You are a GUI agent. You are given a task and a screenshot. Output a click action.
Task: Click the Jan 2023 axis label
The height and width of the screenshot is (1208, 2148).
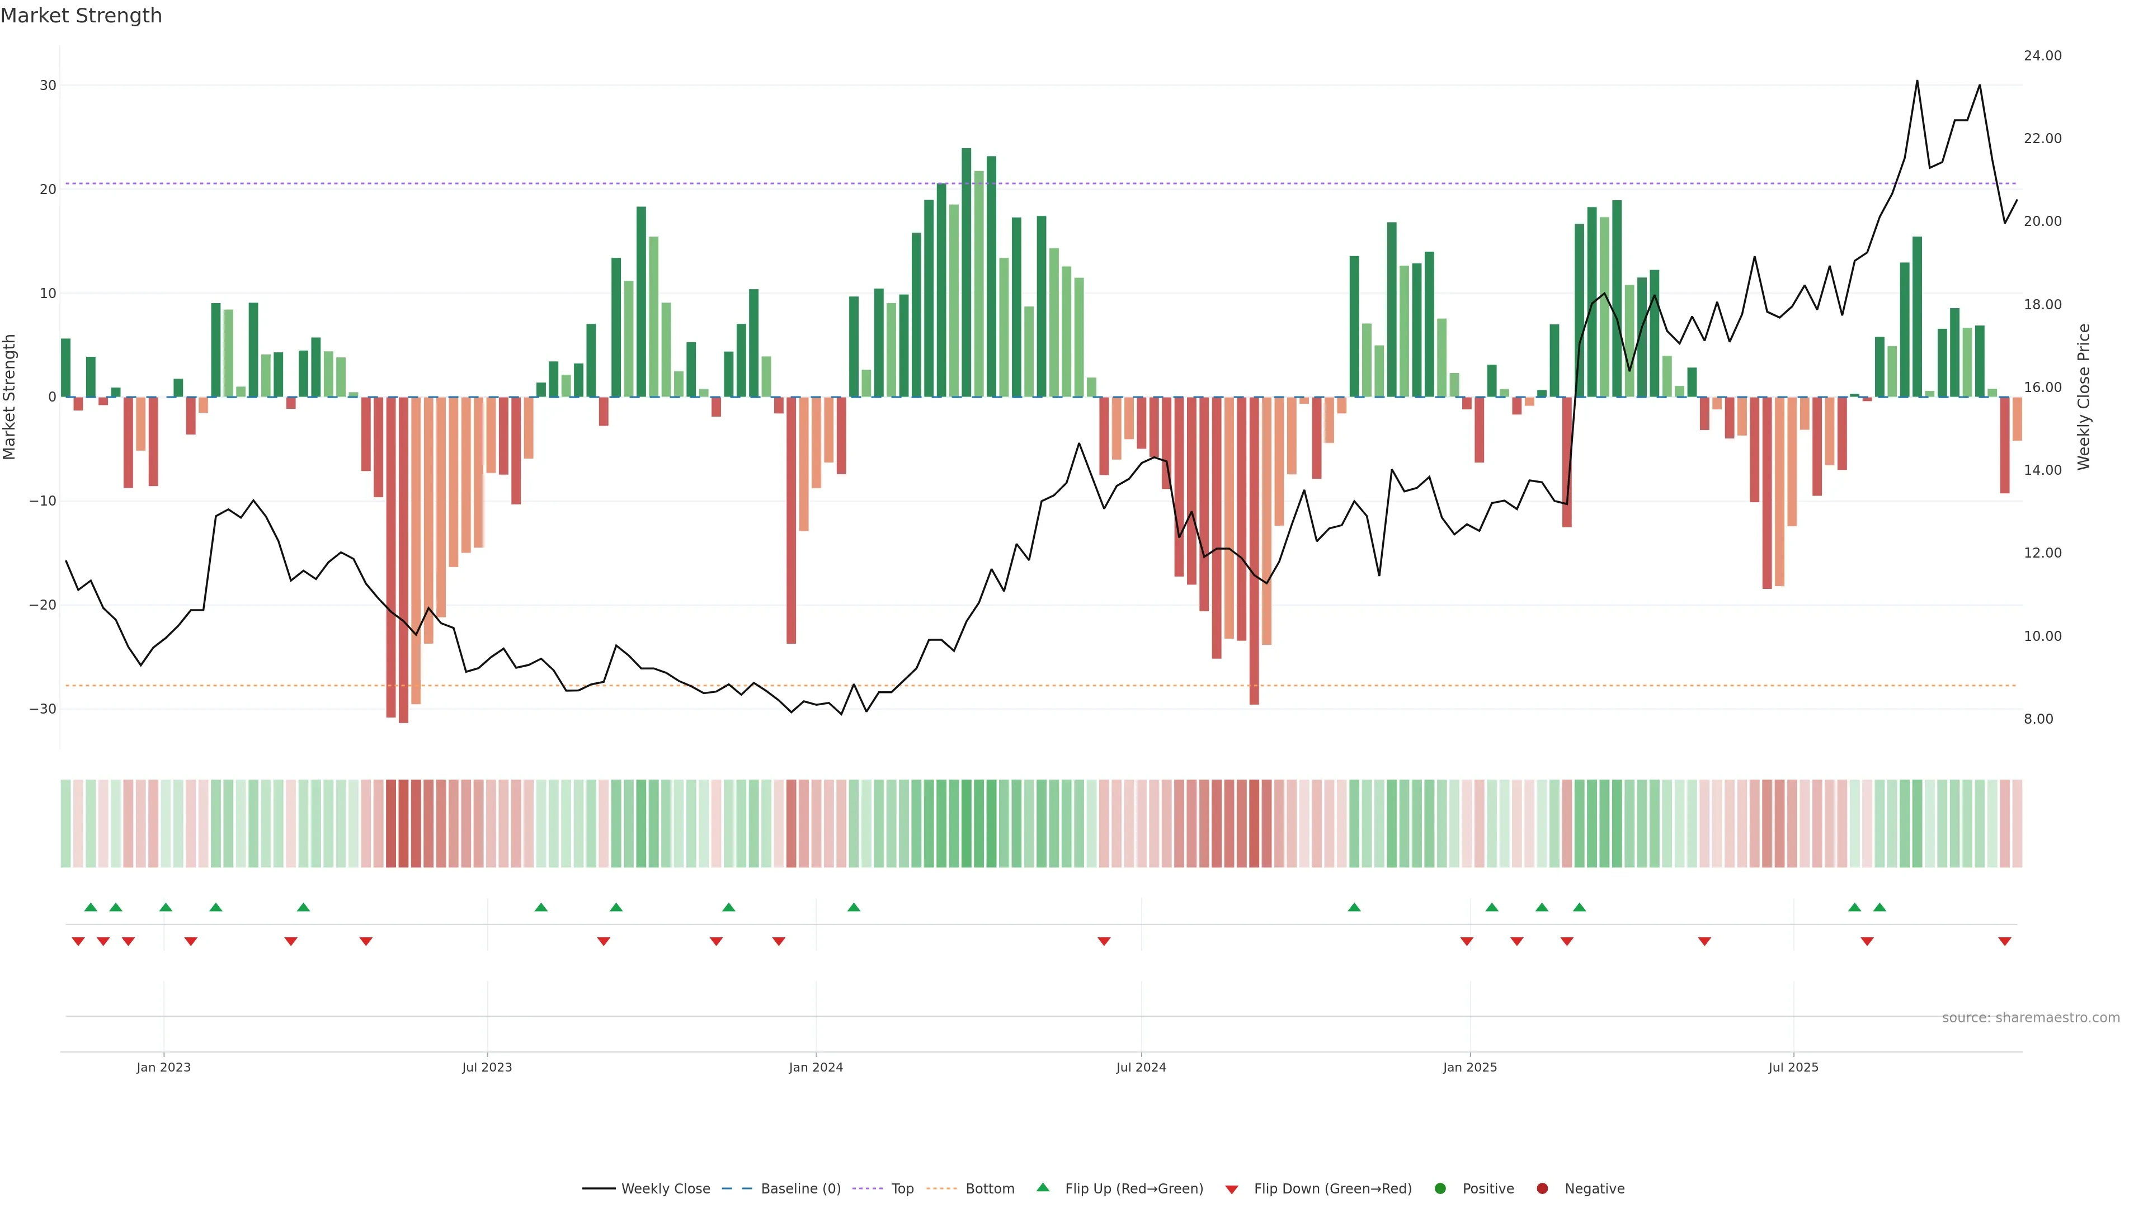163,1067
